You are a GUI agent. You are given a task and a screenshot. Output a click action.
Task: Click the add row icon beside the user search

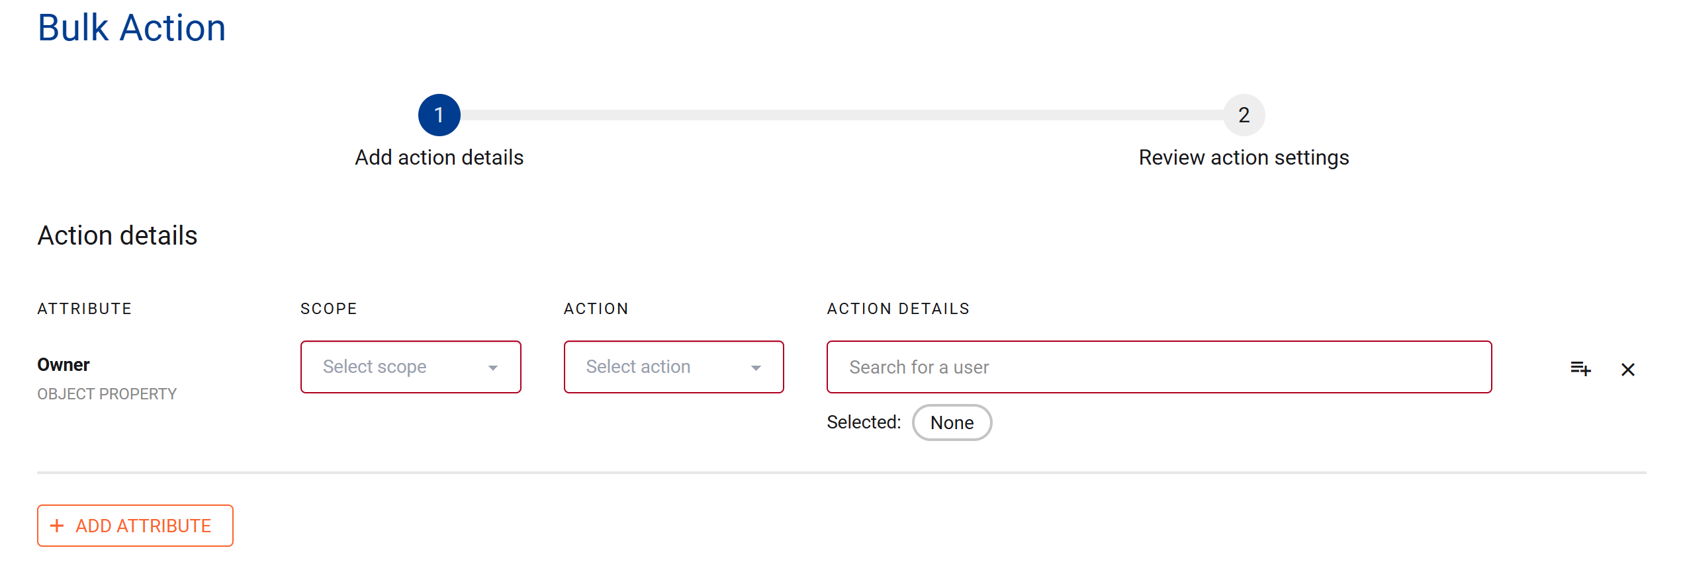point(1580,368)
